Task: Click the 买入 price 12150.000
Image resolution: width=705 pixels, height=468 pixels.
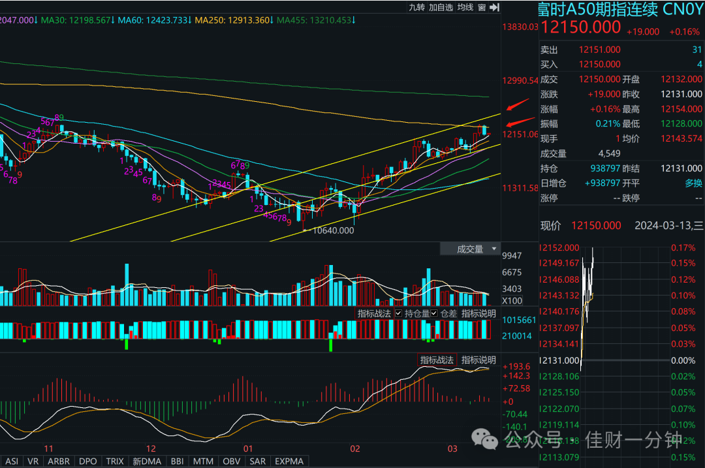Action: [x=599, y=64]
